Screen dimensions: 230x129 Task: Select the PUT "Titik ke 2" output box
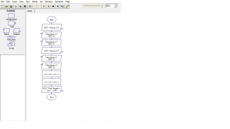(x=52, y=51)
